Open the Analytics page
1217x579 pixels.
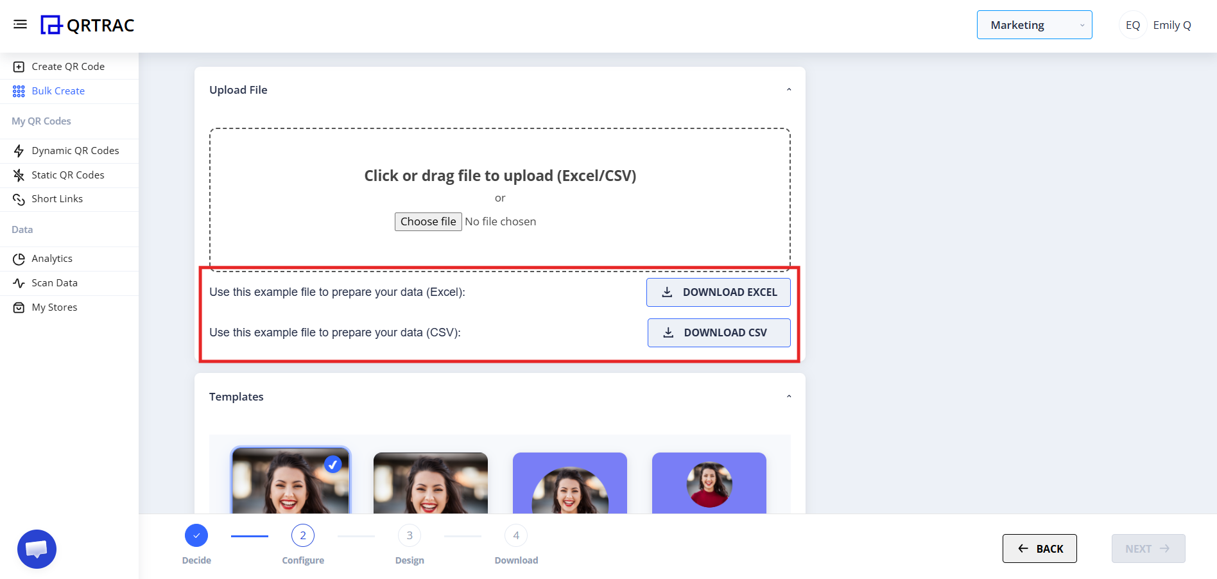point(51,258)
